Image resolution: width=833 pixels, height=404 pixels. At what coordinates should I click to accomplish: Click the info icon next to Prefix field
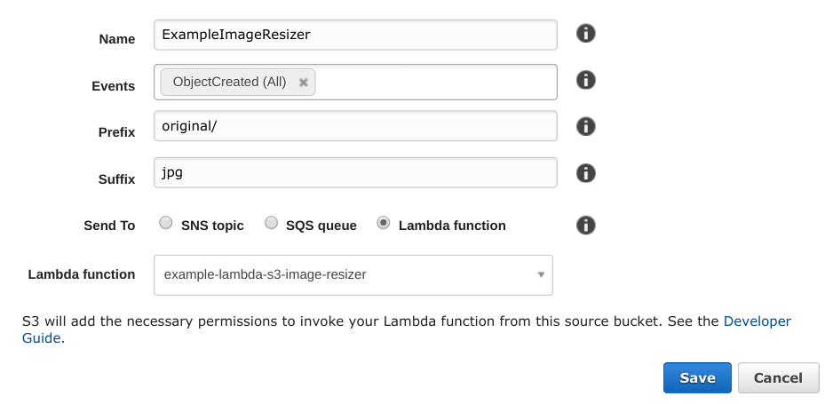pos(585,126)
